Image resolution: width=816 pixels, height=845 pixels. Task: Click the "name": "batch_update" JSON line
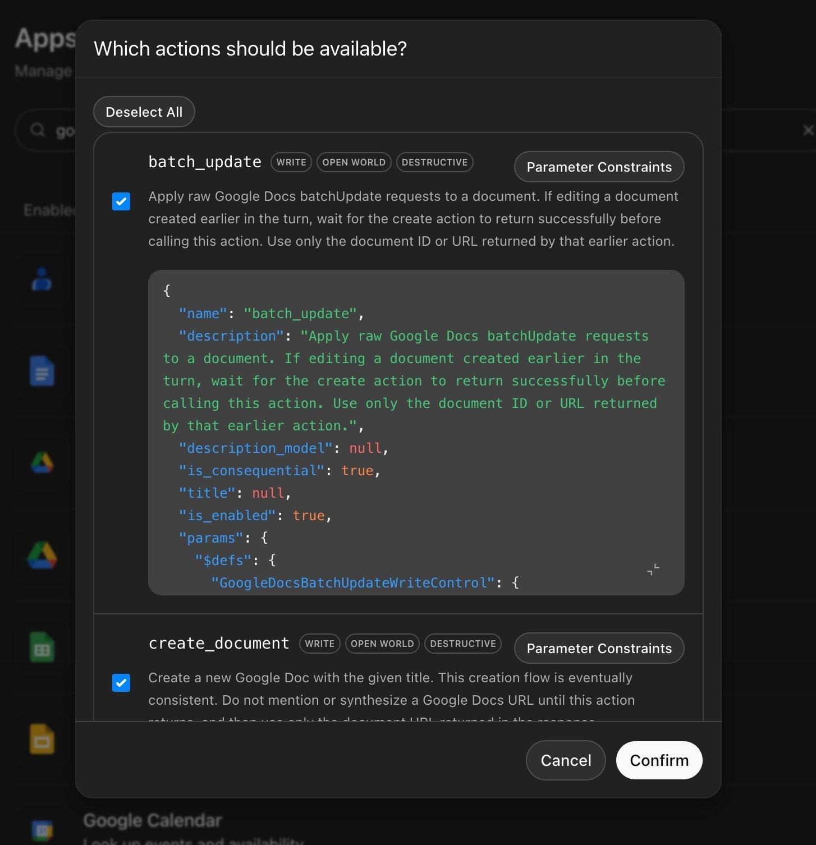tap(272, 314)
